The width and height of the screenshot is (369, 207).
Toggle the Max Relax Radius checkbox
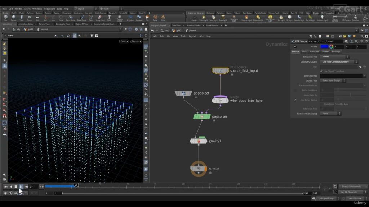coord(295,100)
